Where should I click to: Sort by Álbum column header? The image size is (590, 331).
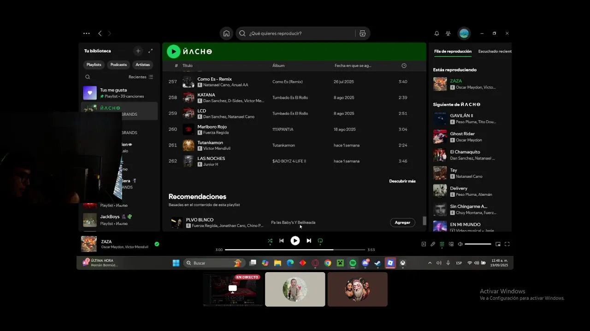[278, 66]
